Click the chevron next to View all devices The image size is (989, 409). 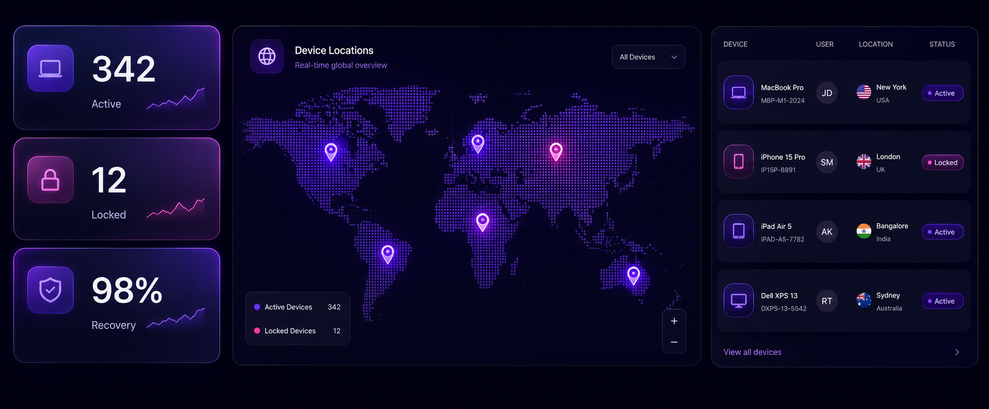(957, 352)
